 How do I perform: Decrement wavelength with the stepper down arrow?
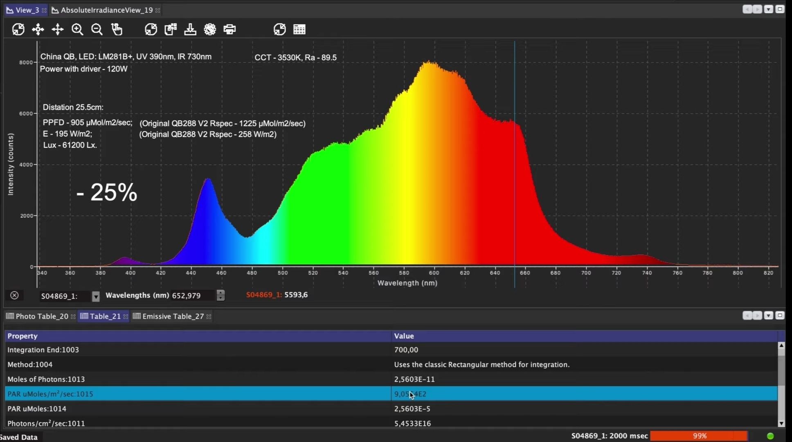click(221, 298)
